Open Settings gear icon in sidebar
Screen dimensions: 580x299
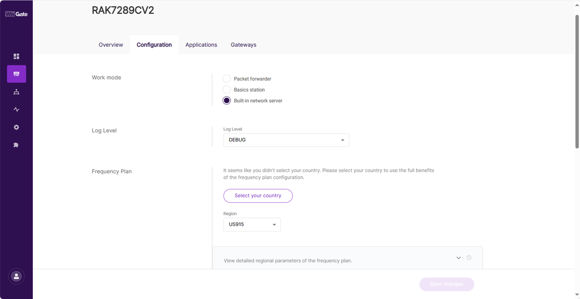point(16,127)
